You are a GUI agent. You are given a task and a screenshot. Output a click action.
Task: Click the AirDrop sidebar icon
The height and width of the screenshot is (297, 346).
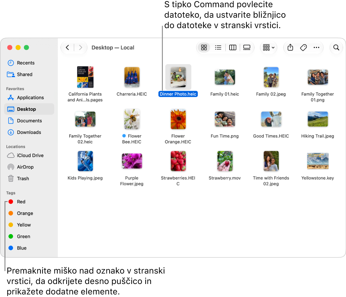[x=11, y=167]
